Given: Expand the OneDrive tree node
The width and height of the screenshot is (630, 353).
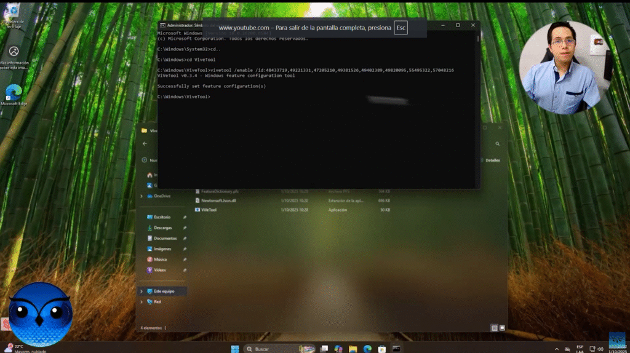Looking at the screenshot, I should [142, 196].
